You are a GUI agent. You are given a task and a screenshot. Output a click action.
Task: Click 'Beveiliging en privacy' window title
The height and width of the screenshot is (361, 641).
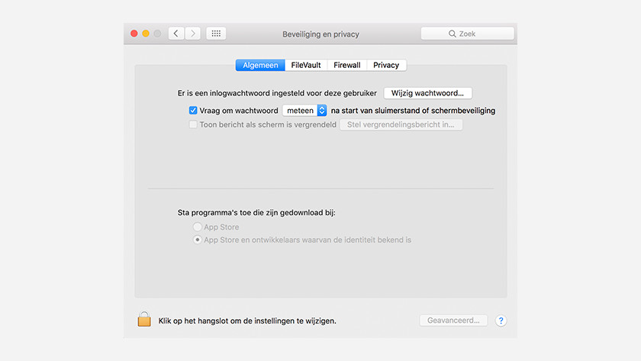point(321,34)
